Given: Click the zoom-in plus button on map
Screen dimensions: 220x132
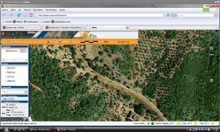Looking at the screenshot, I should (212, 48).
